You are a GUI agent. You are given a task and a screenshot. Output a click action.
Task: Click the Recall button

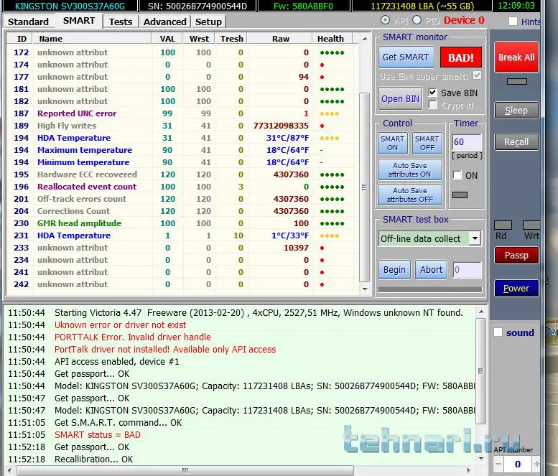(516, 142)
